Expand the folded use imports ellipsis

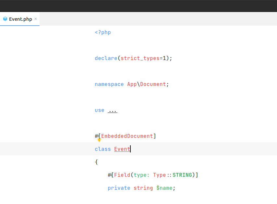point(112,110)
